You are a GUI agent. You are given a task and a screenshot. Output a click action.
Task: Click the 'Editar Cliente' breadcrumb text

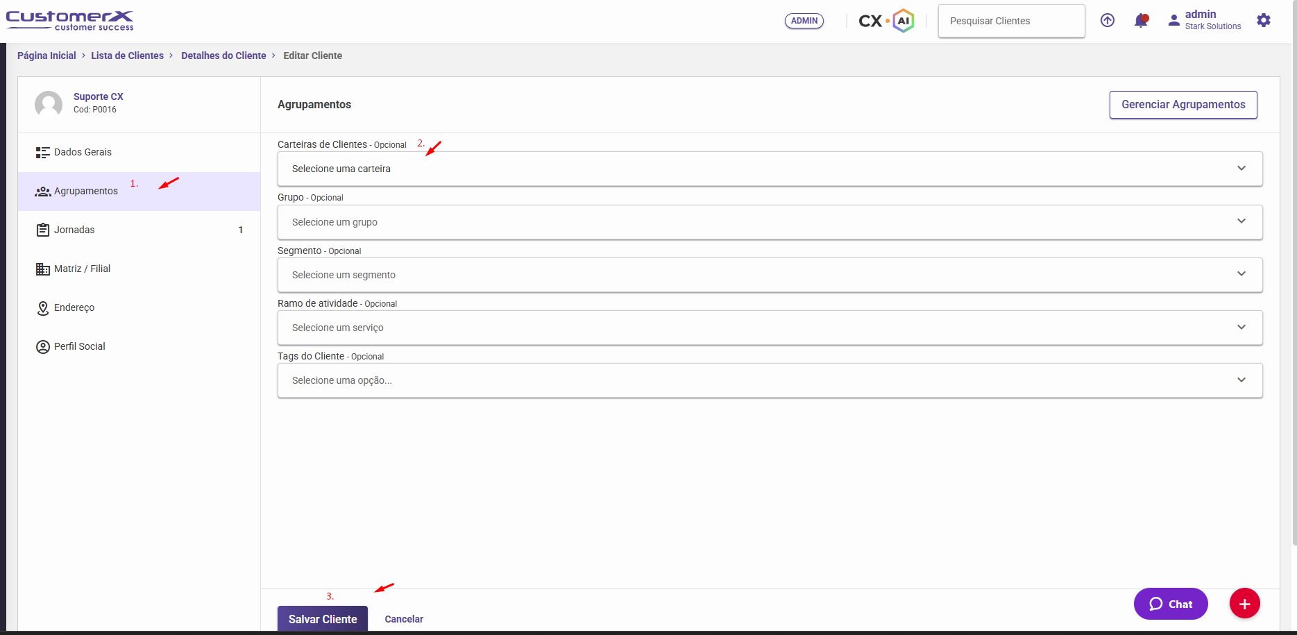pos(312,56)
